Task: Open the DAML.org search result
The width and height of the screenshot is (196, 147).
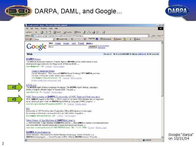Action: click(x=31, y=85)
